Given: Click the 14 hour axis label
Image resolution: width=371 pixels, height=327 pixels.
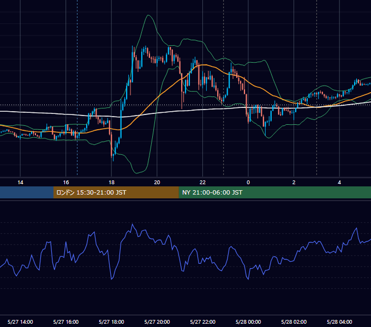Looking at the screenshot, I should click(20, 183).
